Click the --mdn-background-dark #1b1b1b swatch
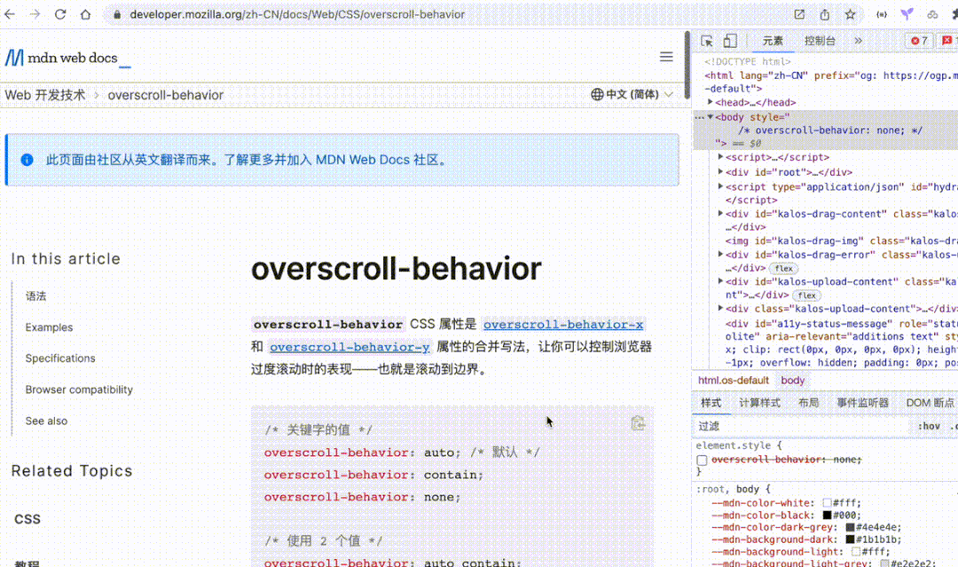 [x=850, y=539]
